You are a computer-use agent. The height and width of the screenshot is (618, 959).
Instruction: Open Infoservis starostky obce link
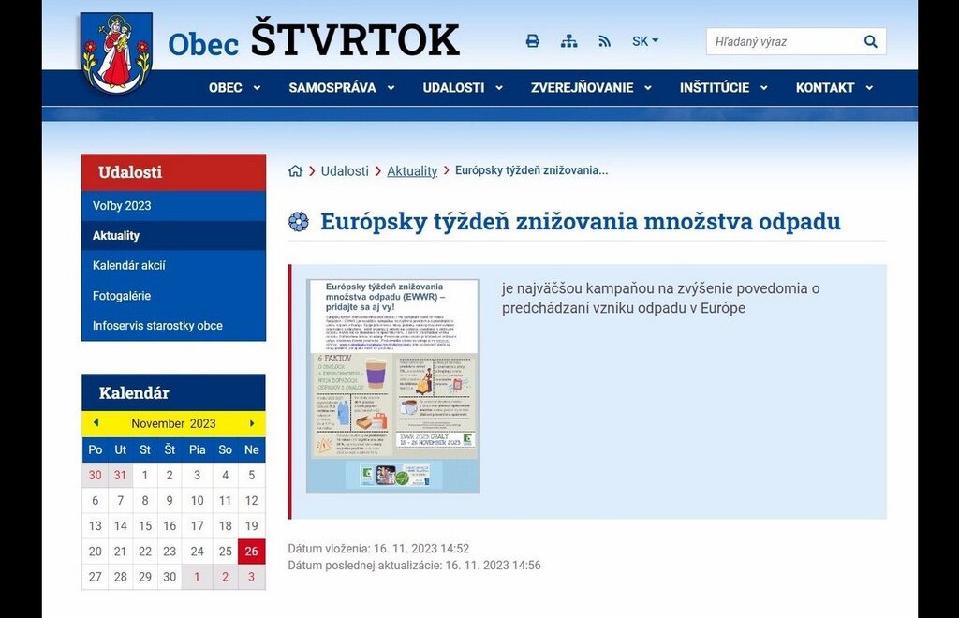(157, 326)
